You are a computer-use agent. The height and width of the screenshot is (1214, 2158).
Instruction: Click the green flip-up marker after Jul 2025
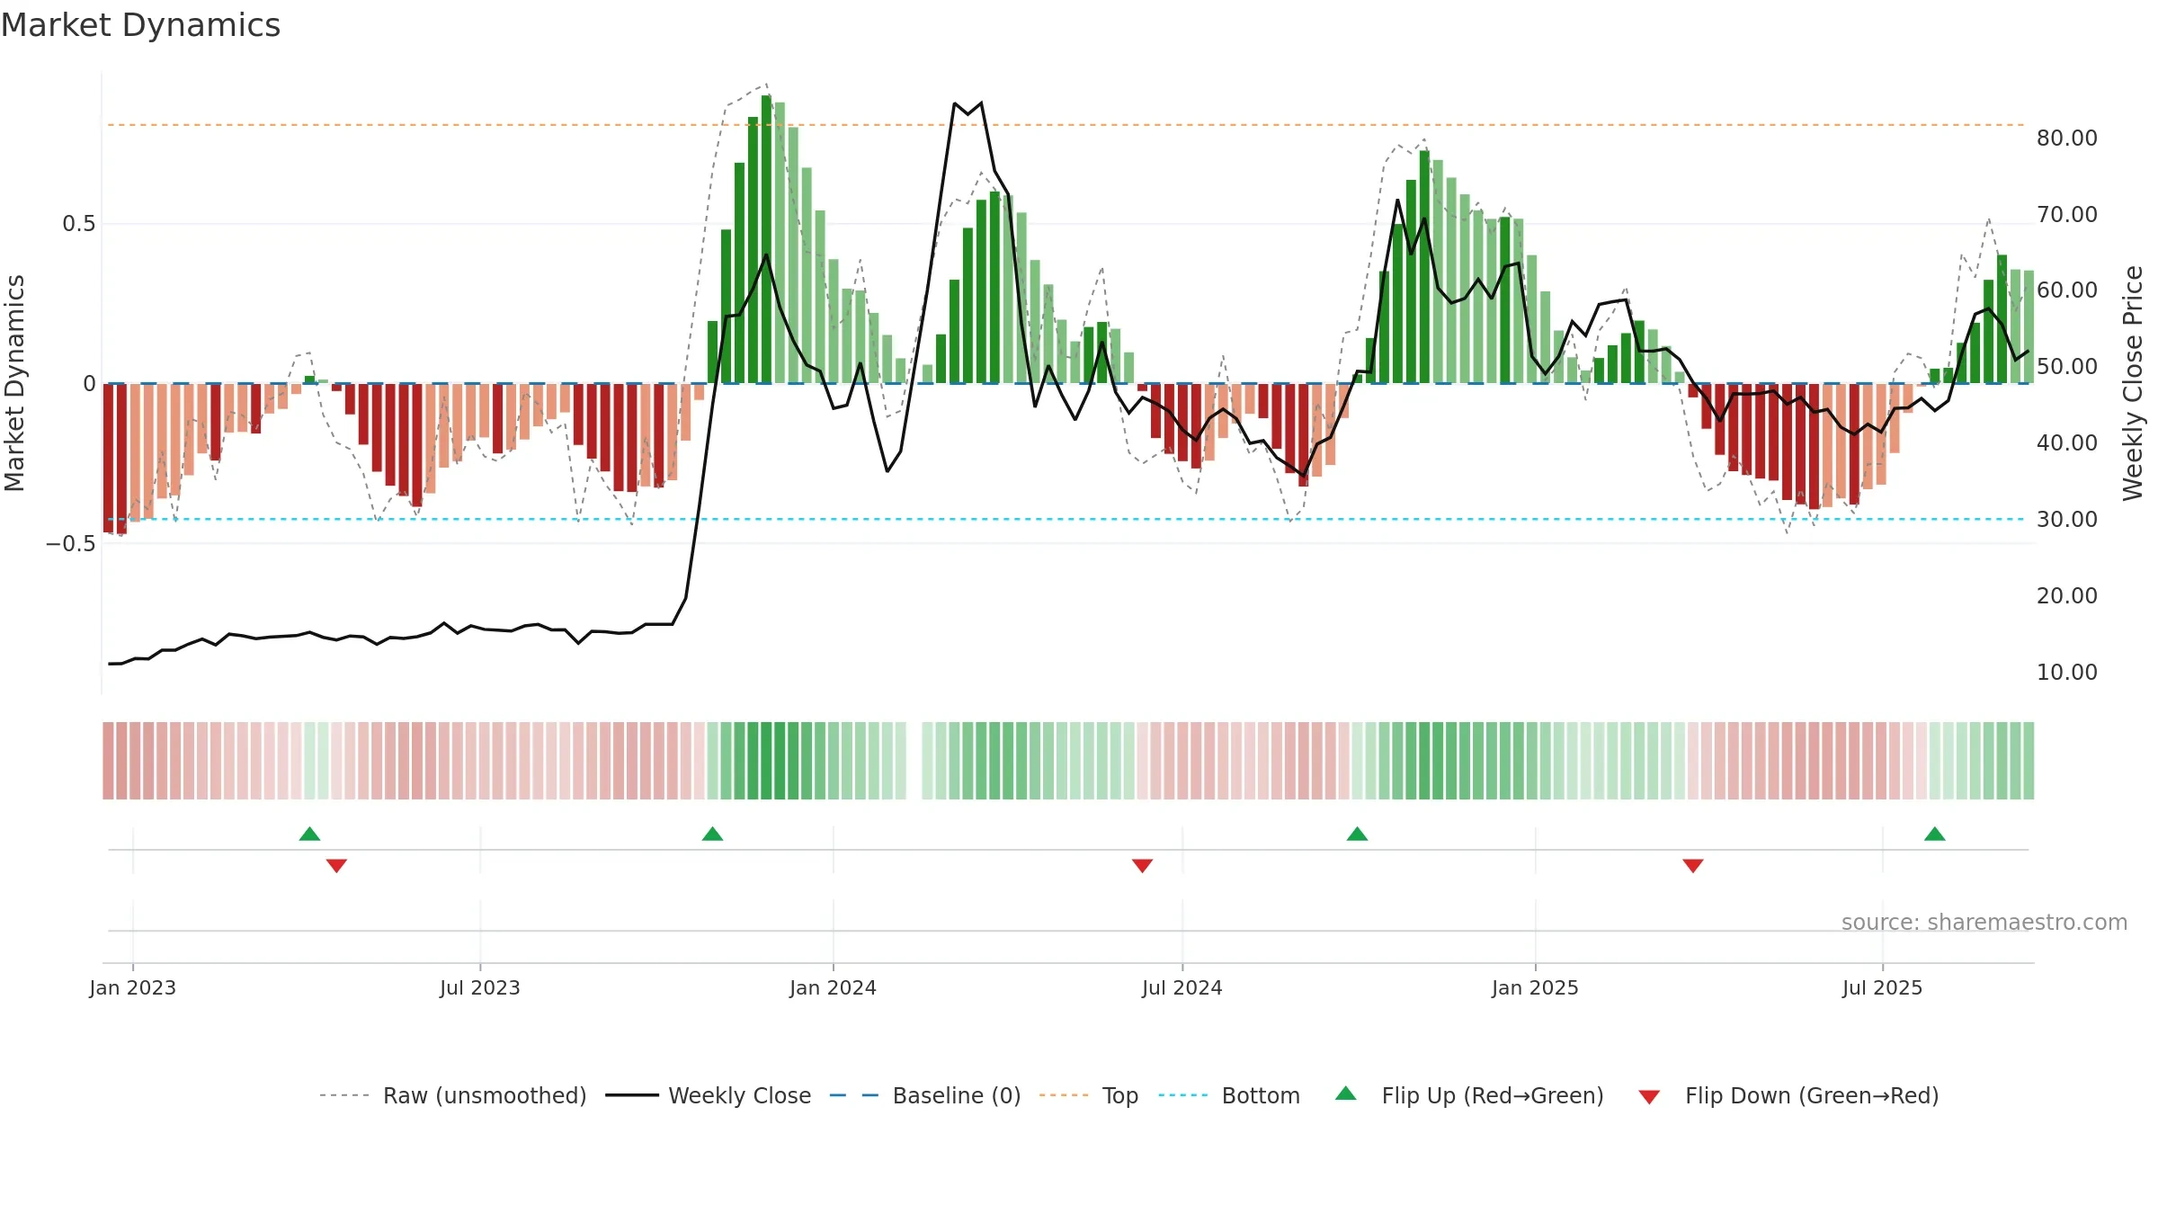1935,834
